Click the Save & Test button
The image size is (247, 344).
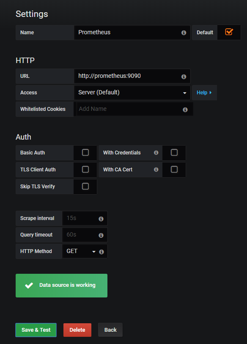(x=36, y=330)
